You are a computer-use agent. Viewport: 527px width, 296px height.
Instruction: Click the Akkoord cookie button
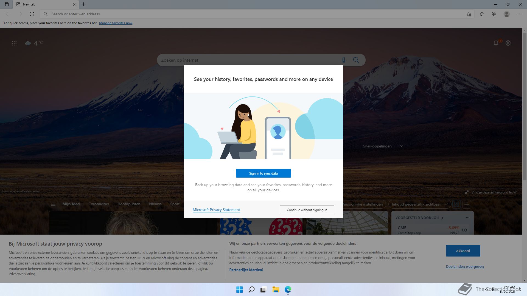pos(463,251)
